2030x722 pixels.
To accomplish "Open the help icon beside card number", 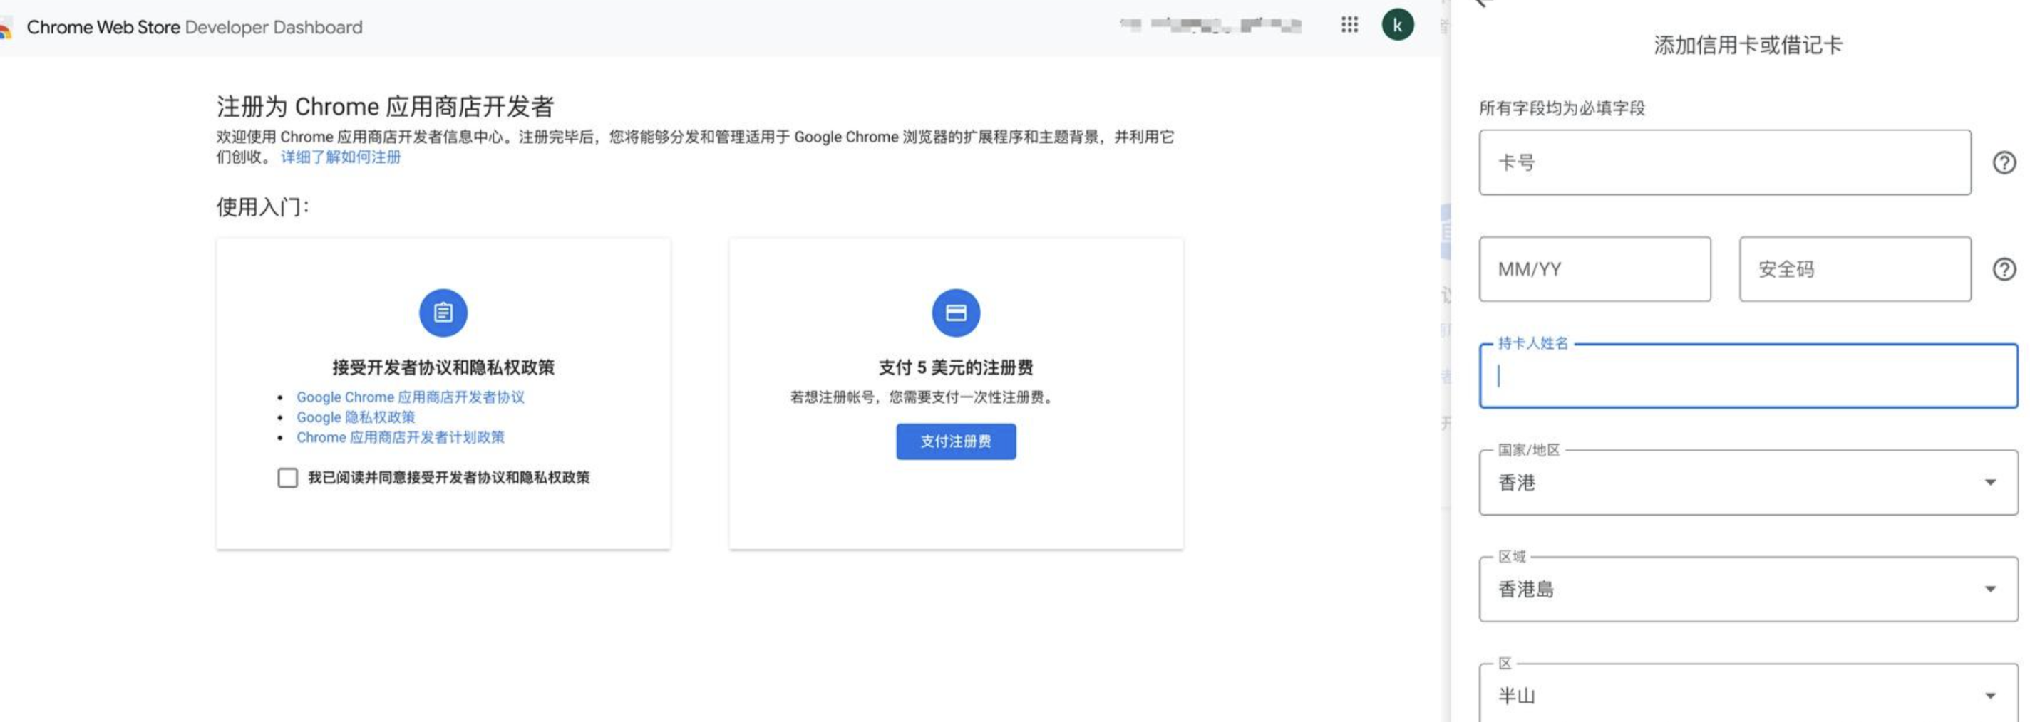I will [2004, 162].
